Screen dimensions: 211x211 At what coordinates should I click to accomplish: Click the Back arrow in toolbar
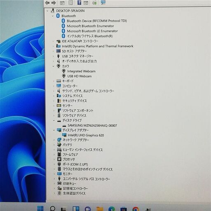(47, 3)
